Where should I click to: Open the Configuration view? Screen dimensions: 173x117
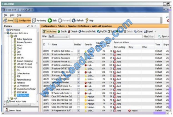point(23,20)
